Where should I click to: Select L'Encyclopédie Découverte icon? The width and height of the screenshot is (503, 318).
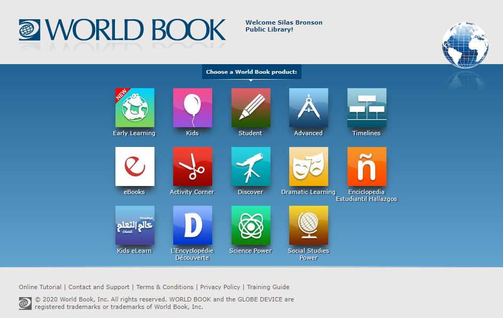192,226
